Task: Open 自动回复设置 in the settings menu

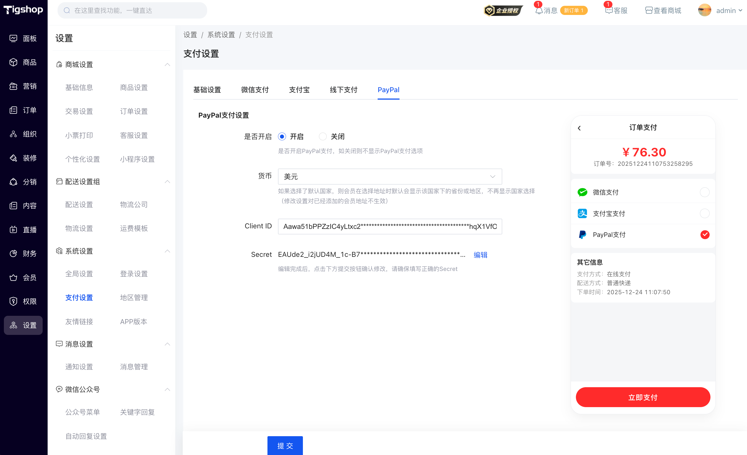Action: point(86,436)
